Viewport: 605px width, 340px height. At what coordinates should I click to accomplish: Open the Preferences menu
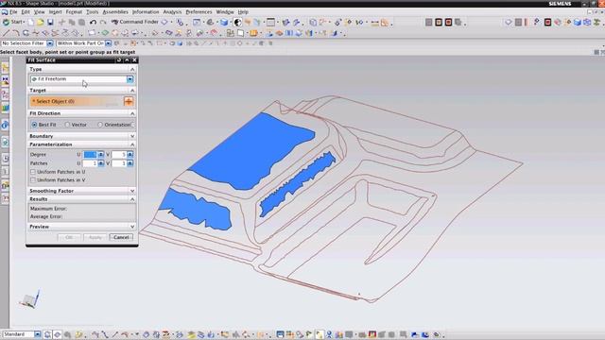click(x=199, y=12)
